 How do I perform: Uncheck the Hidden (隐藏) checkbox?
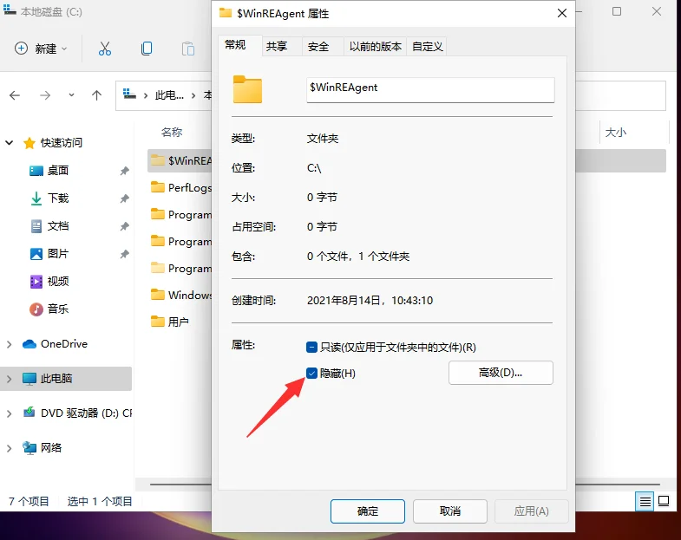[x=312, y=373]
